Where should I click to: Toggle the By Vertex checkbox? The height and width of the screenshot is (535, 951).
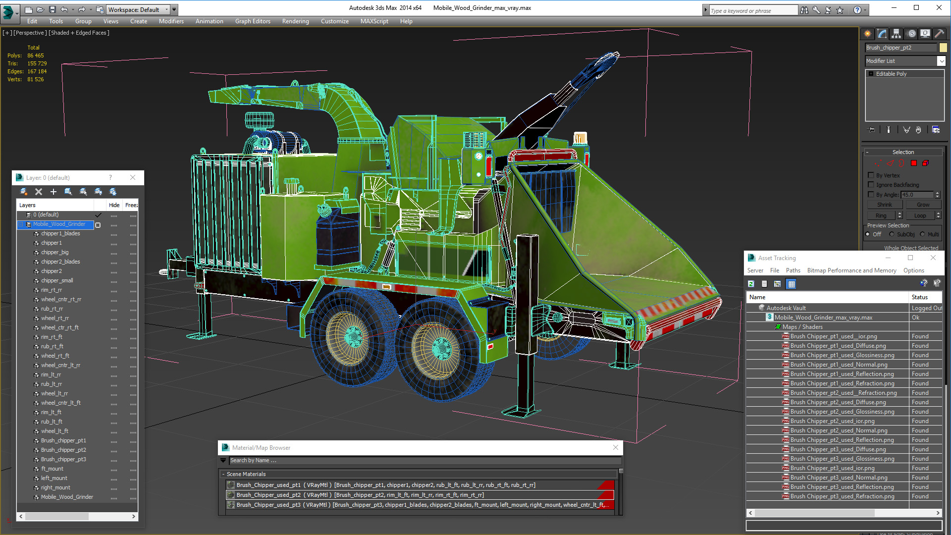[x=871, y=175]
